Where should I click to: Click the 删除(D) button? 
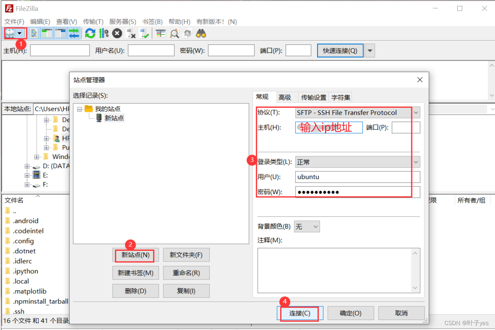(x=136, y=291)
